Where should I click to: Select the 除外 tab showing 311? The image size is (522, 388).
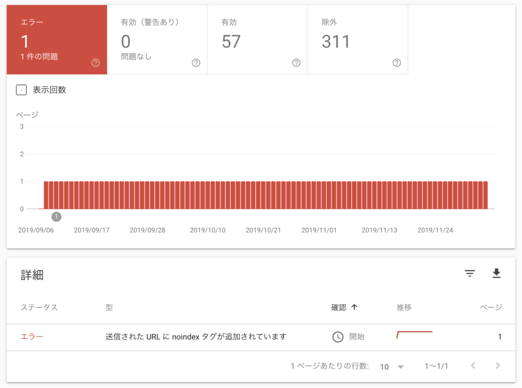click(357, 40)
